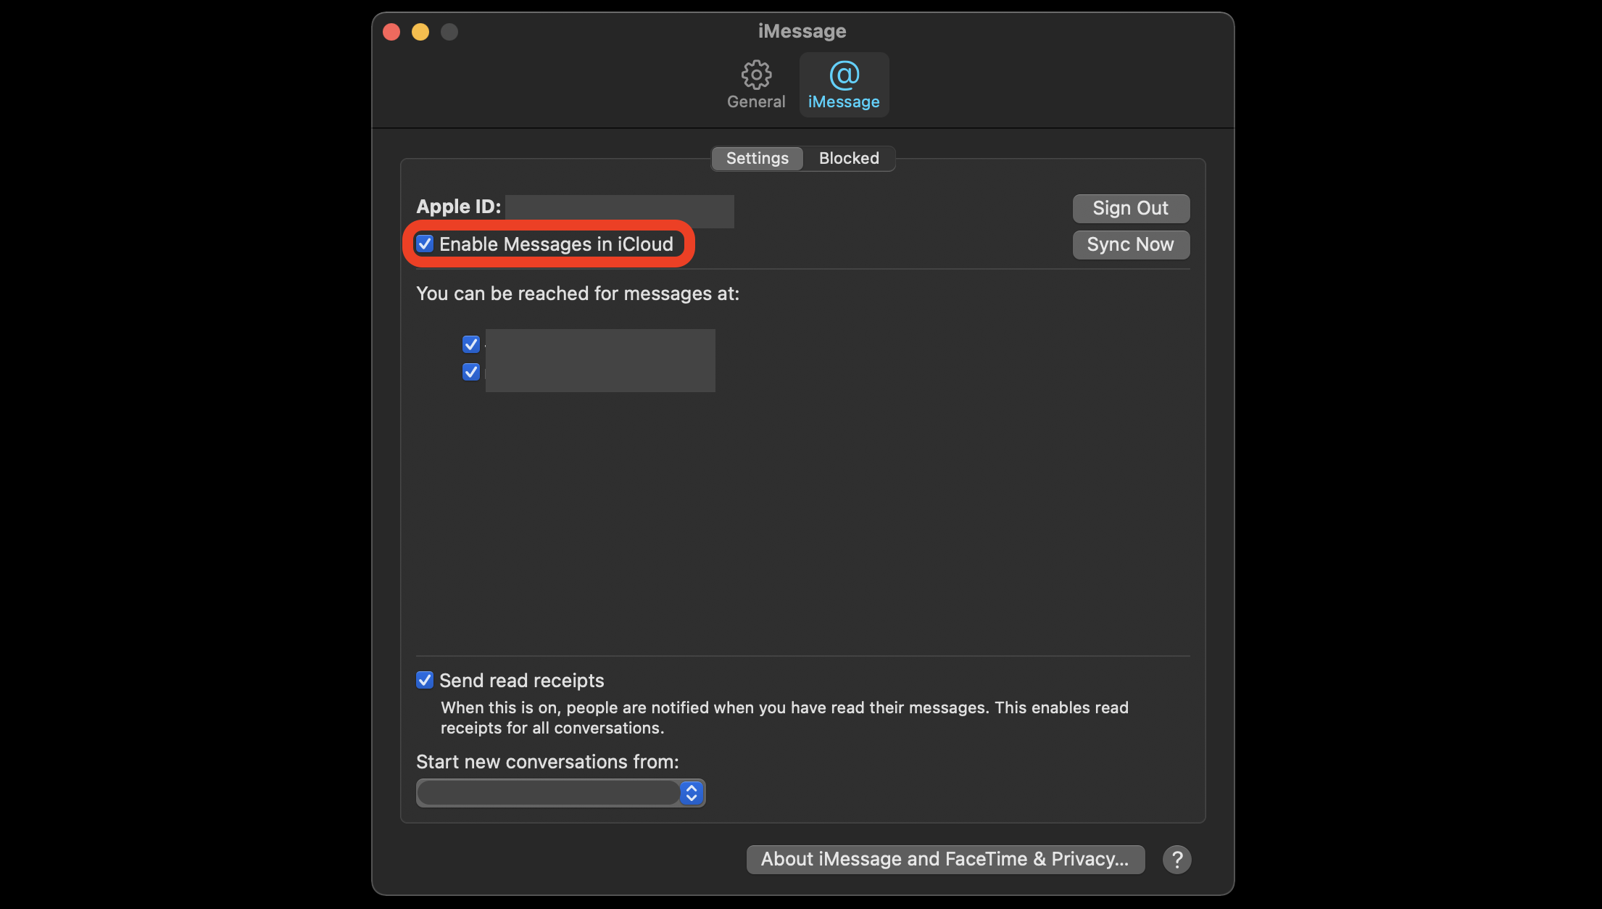Click Sync Now button
The image size is (1602, 909).
[1131, 242]
